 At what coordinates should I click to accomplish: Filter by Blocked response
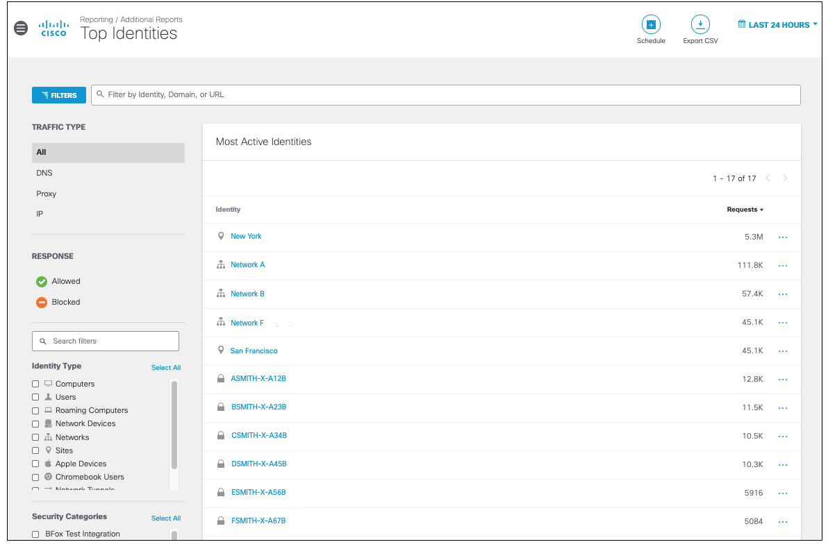[x=58, y=302]
